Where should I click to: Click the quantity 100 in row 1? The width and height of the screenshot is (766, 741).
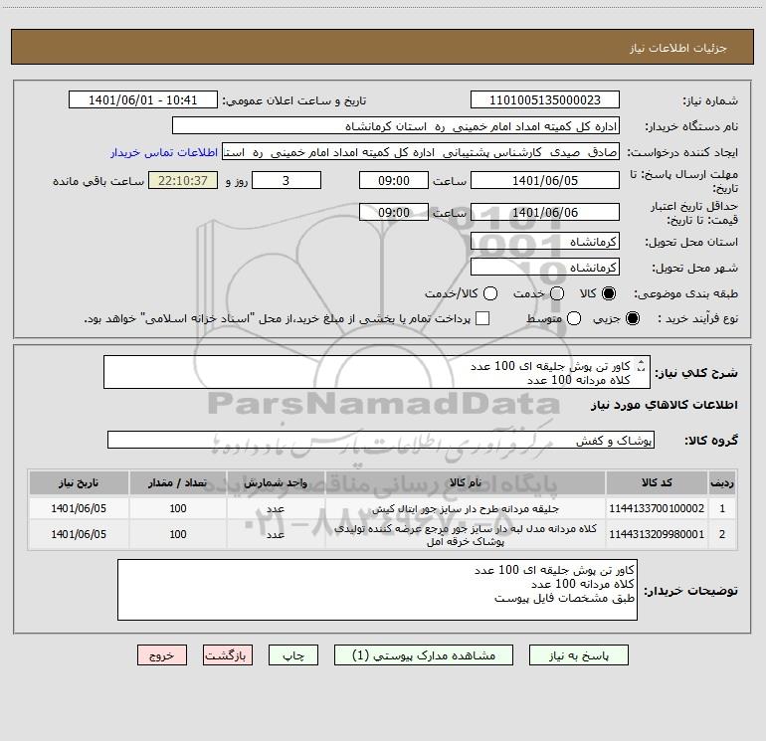(178, 508)
